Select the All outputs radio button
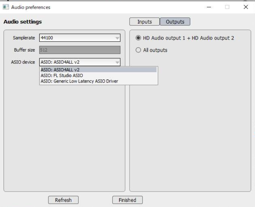The height and width of the screenshot is (207, 255). (138, 50)
